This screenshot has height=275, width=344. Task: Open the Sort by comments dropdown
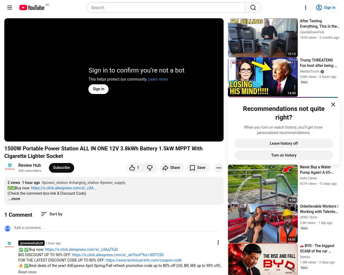52,214
